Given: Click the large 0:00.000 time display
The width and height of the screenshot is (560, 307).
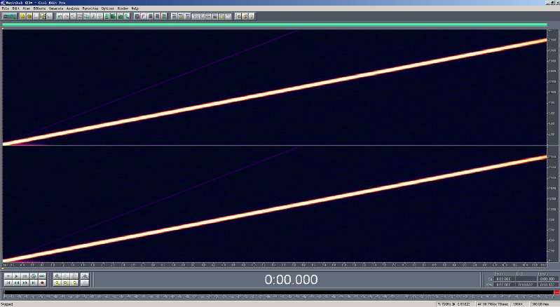Looking at the screenshot, I should point(289,280).
